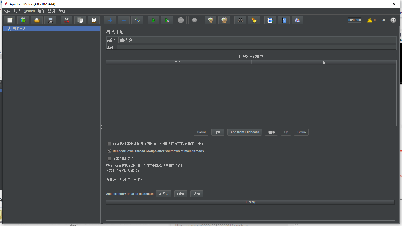
Task: Expand all tree nodes with plus icon
Action: click(110, 20)
